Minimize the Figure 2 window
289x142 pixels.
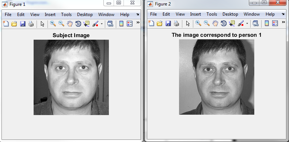(x=255, y=3)
